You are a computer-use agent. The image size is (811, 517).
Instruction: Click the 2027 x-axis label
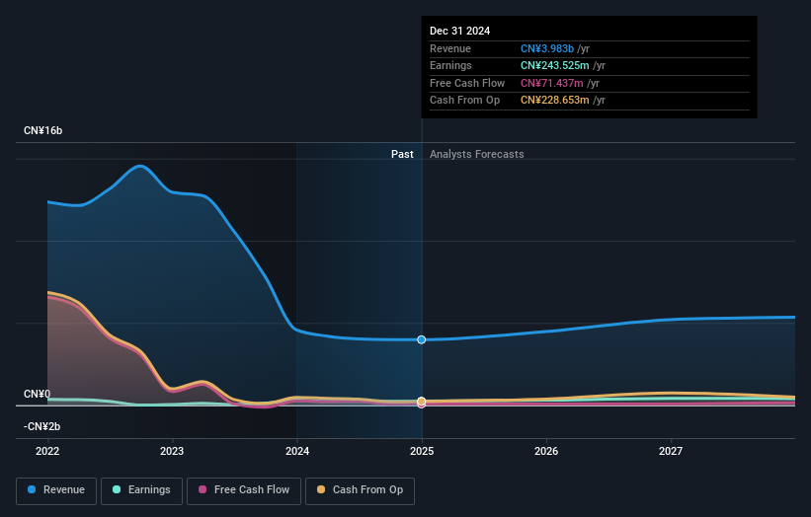[x=671, y=451]
